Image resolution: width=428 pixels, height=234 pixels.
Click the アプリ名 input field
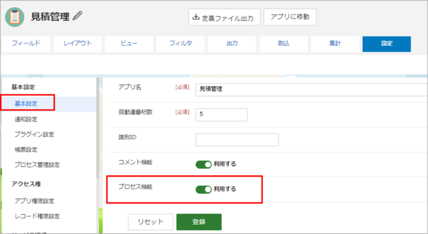(x=311, y=89)
